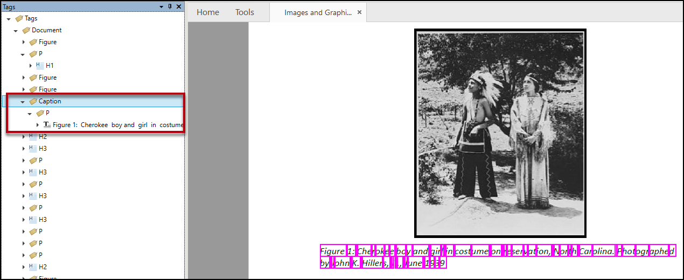Click the Tags root tag icon
Screen dimensions: 684x280
point(19,18)
